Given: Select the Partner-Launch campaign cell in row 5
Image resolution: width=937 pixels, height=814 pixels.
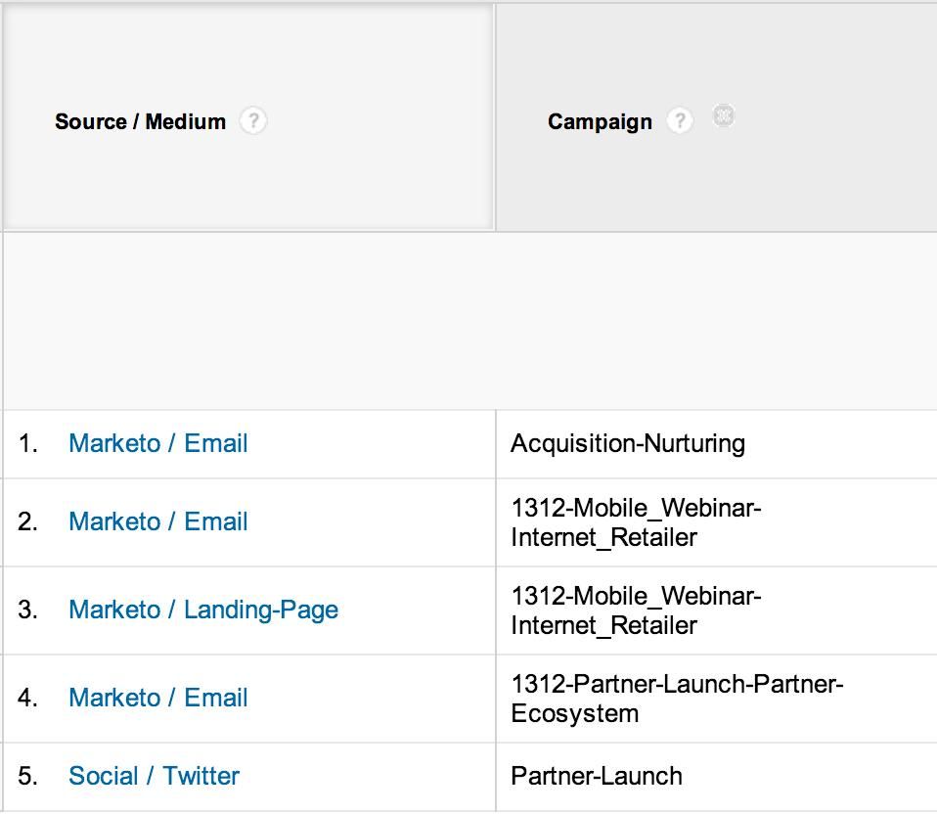Looking at the screenshot, I should (x=597, y=776).
